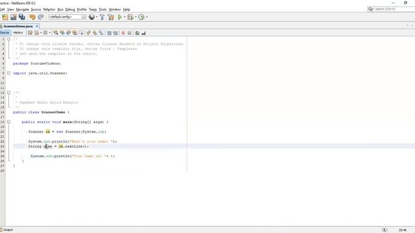Open the Output panel button
415x233 pixels.
click(x=6, y=230)
